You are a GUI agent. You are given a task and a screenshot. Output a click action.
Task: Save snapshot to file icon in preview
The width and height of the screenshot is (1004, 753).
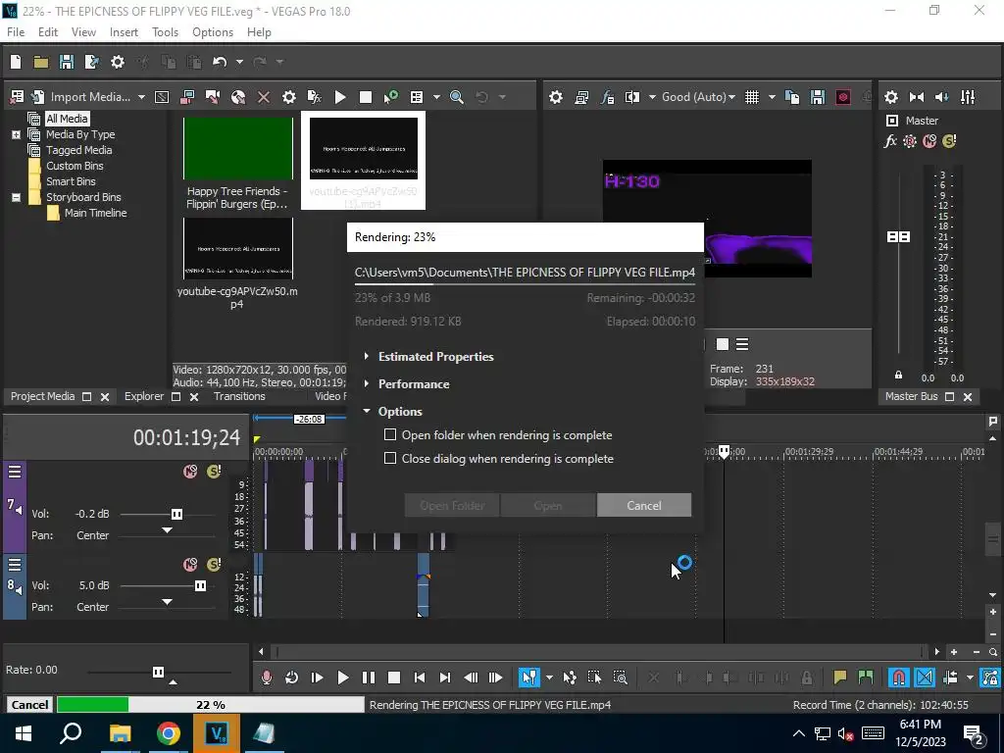(818, 97)
